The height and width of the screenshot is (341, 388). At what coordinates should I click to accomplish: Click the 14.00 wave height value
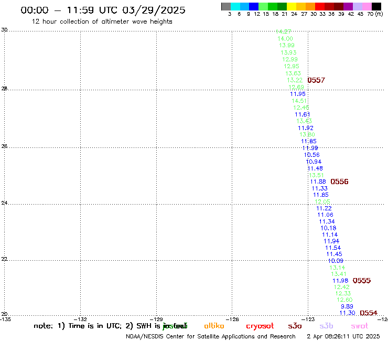(x=285, y=39)
